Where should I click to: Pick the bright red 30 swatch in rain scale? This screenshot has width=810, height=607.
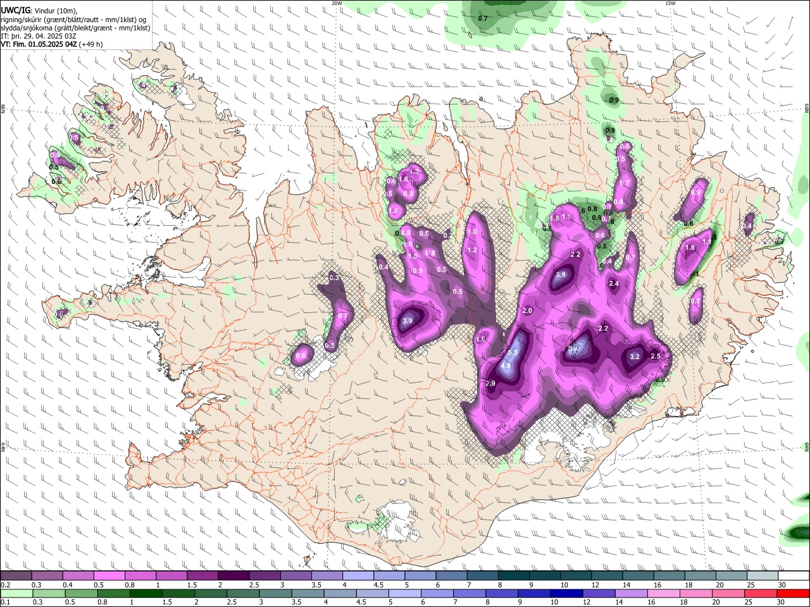[x=794, y=594]
